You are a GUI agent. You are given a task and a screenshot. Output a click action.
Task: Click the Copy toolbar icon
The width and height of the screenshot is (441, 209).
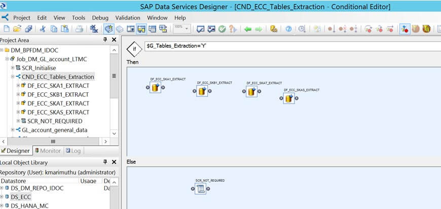click(53, 29)
